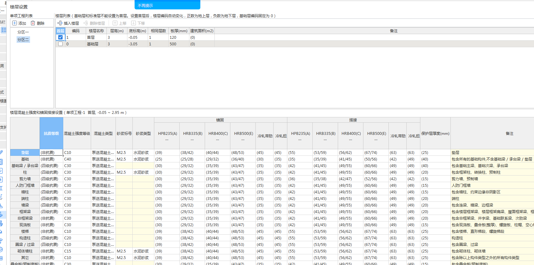Open 抗震等级 cell for 剪力墙 row
This screenshot has width=534, height=265.
coord(51,179)
